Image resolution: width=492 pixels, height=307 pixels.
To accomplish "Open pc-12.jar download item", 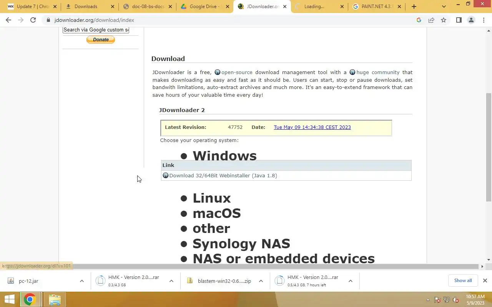I will click(28, 281).
